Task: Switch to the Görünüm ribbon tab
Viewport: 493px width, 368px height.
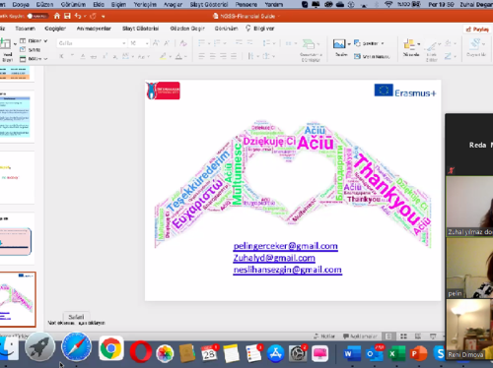Action: [x=226, y=29]
